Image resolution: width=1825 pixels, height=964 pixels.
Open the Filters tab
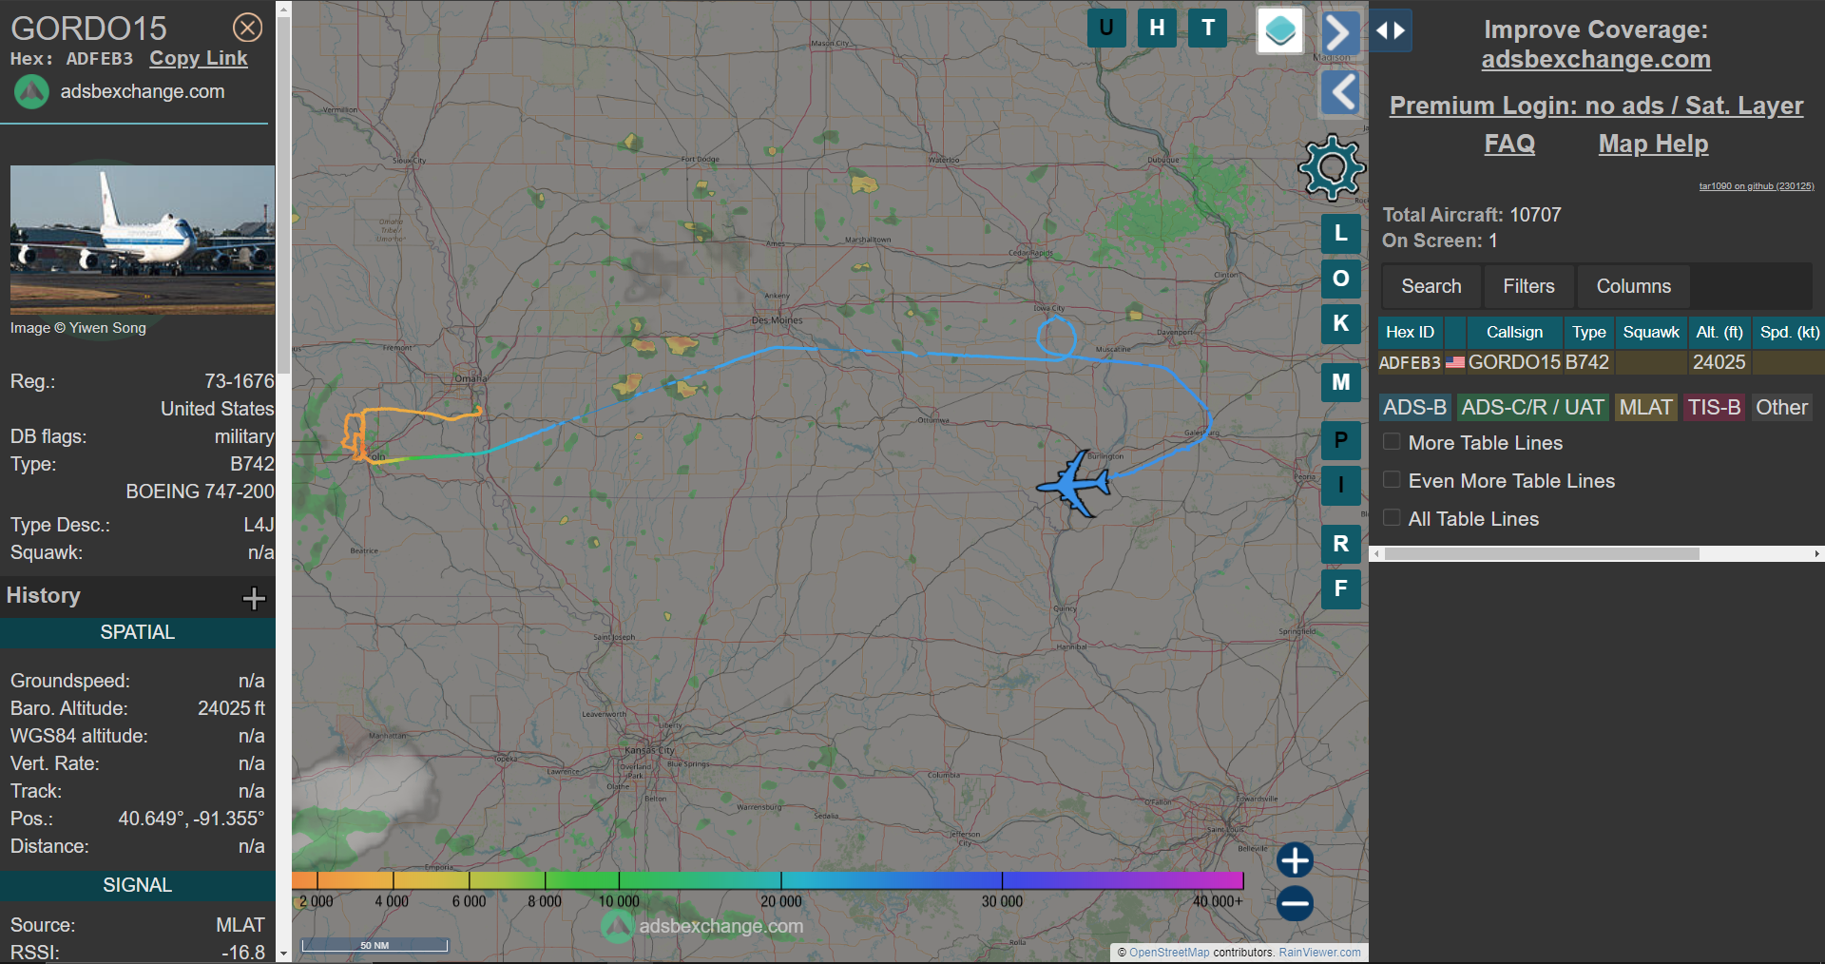click(1528, 286)
